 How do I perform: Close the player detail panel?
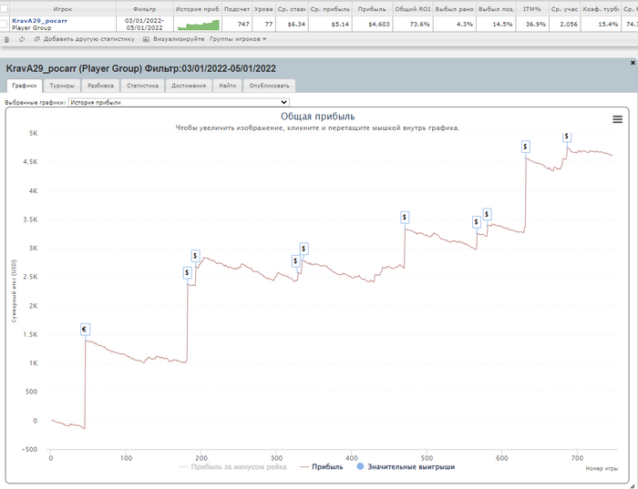point(633,63)
